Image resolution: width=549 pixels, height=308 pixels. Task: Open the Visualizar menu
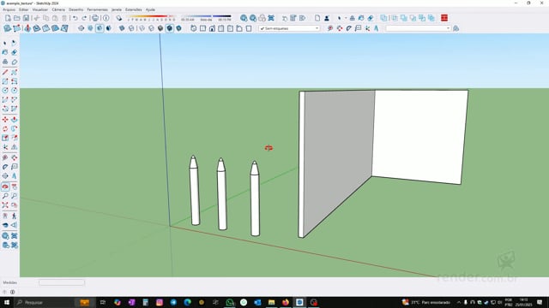[40, 9]
